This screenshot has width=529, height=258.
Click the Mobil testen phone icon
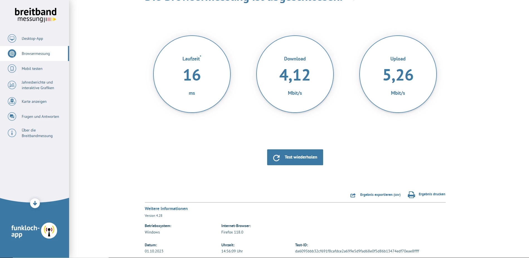pos(12,69)
